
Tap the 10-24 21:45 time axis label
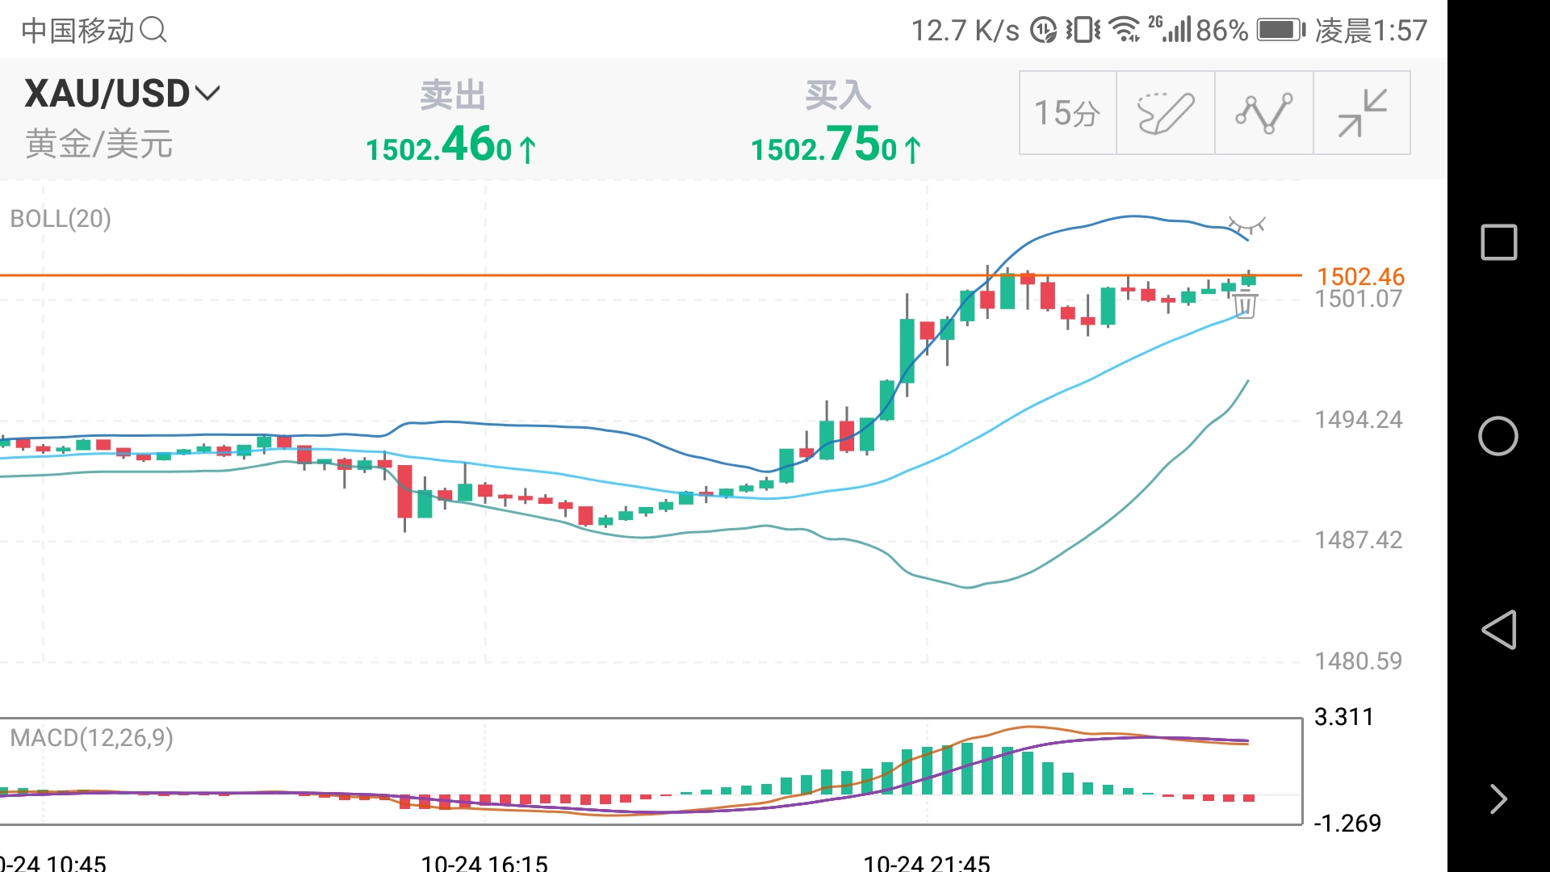click(927, 863)
